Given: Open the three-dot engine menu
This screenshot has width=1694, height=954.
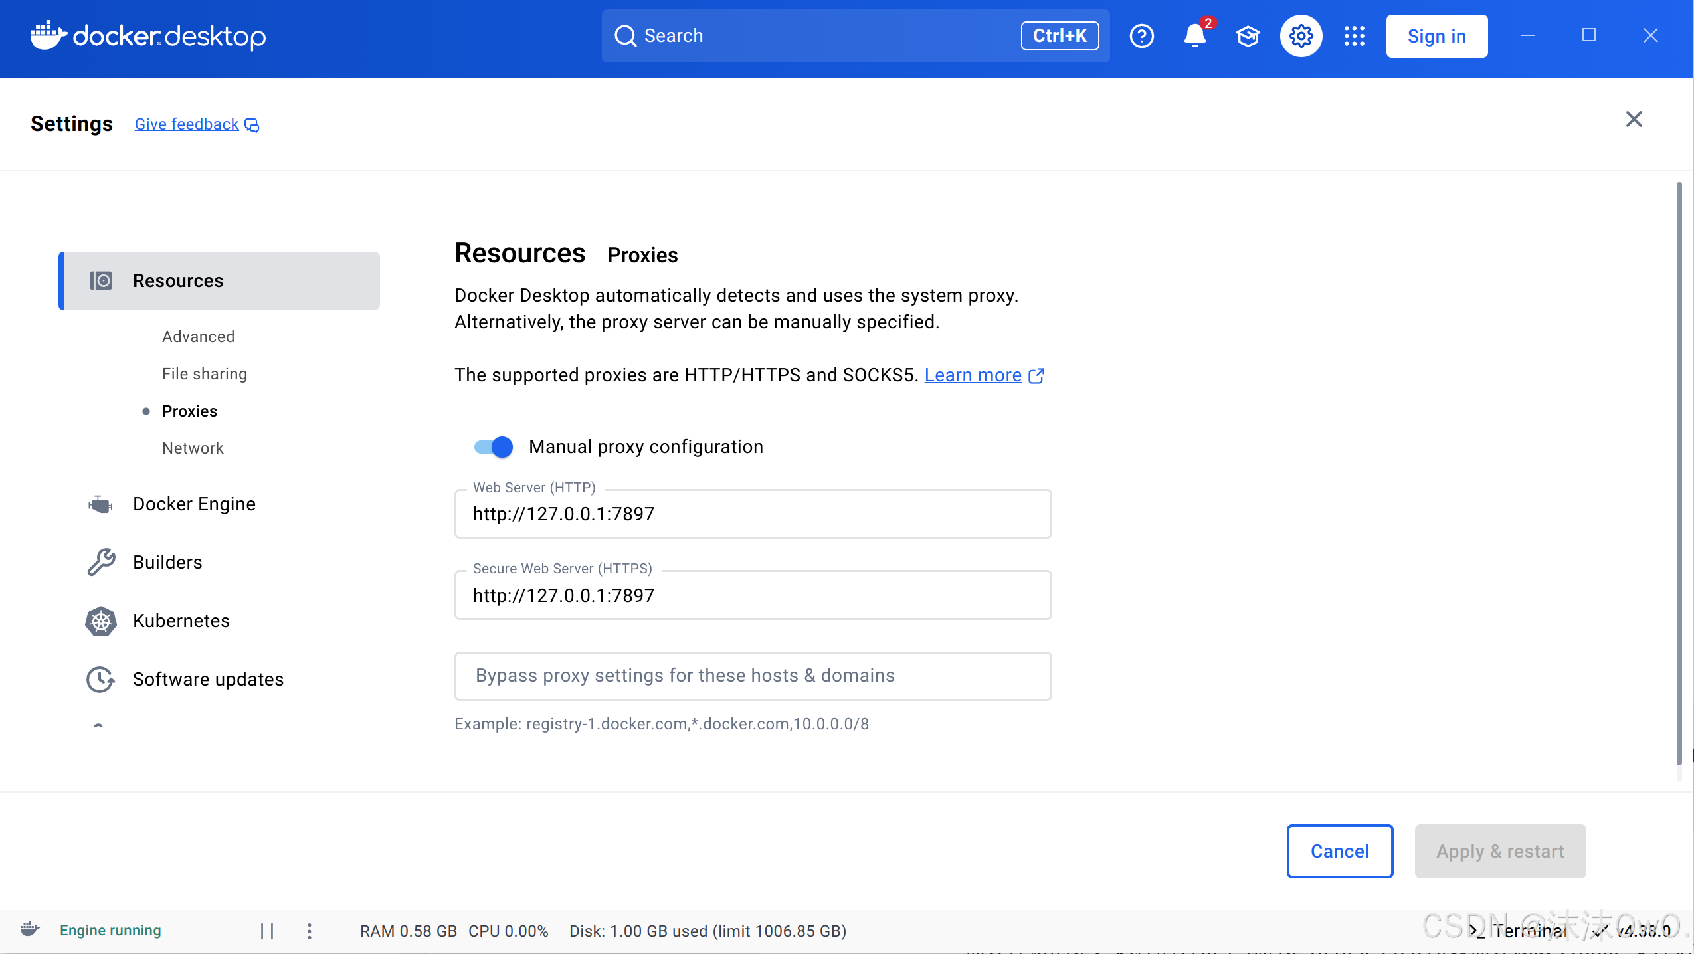Looking at the screenshot, I should (310, 931).
